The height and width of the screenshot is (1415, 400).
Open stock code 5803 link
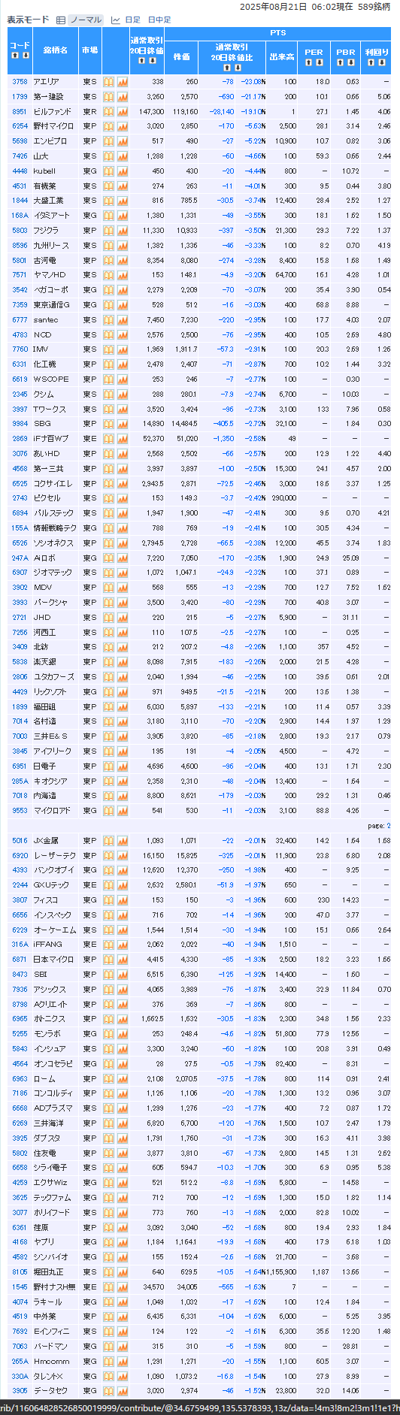(20, 231)
